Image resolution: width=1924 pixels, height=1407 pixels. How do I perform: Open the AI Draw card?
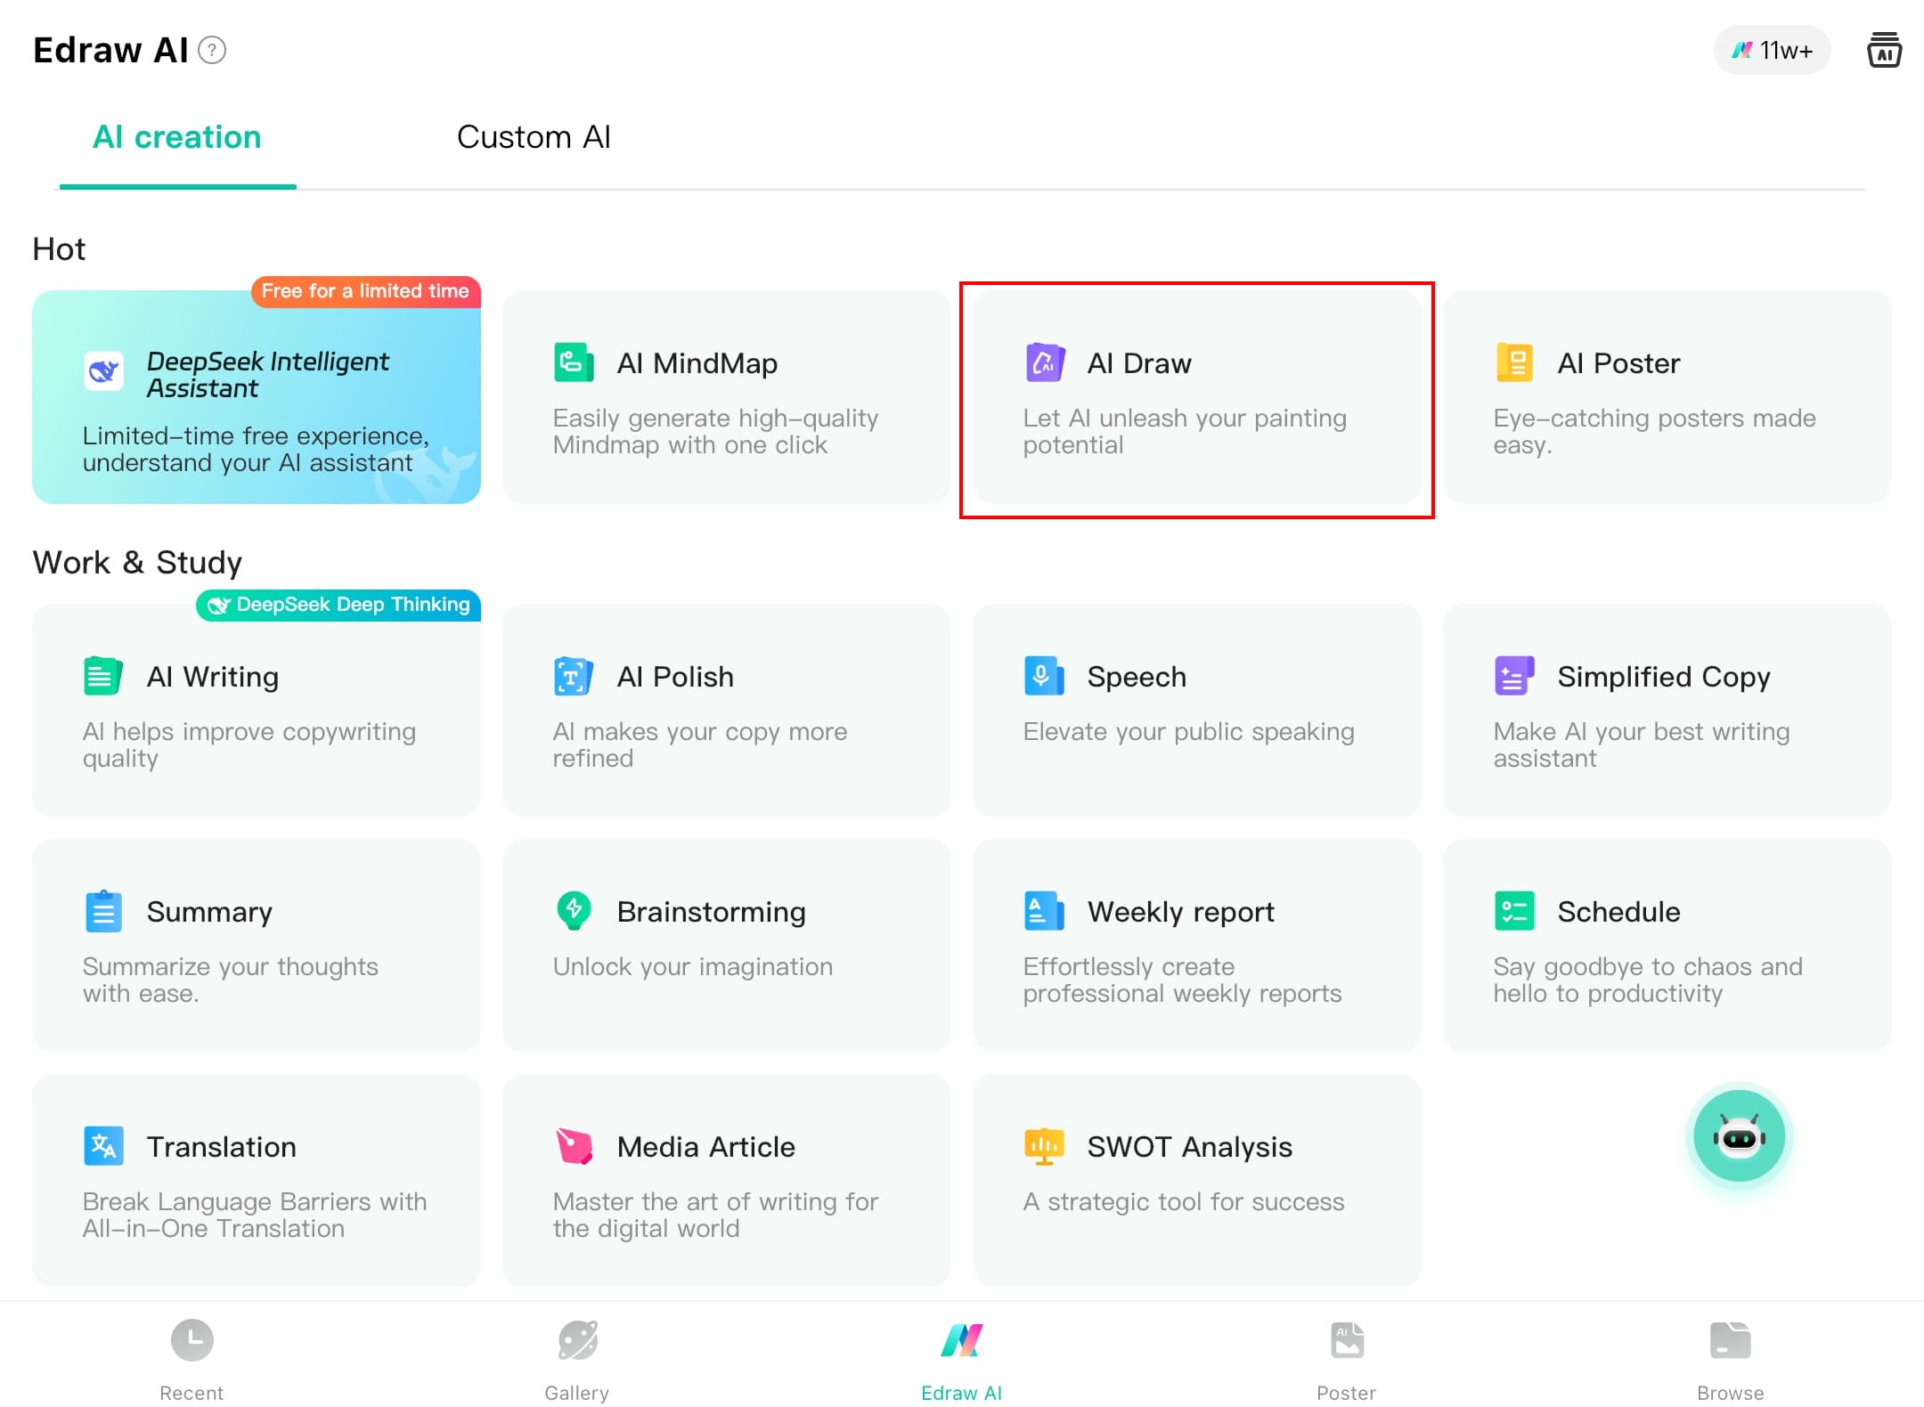point(1196,397)
